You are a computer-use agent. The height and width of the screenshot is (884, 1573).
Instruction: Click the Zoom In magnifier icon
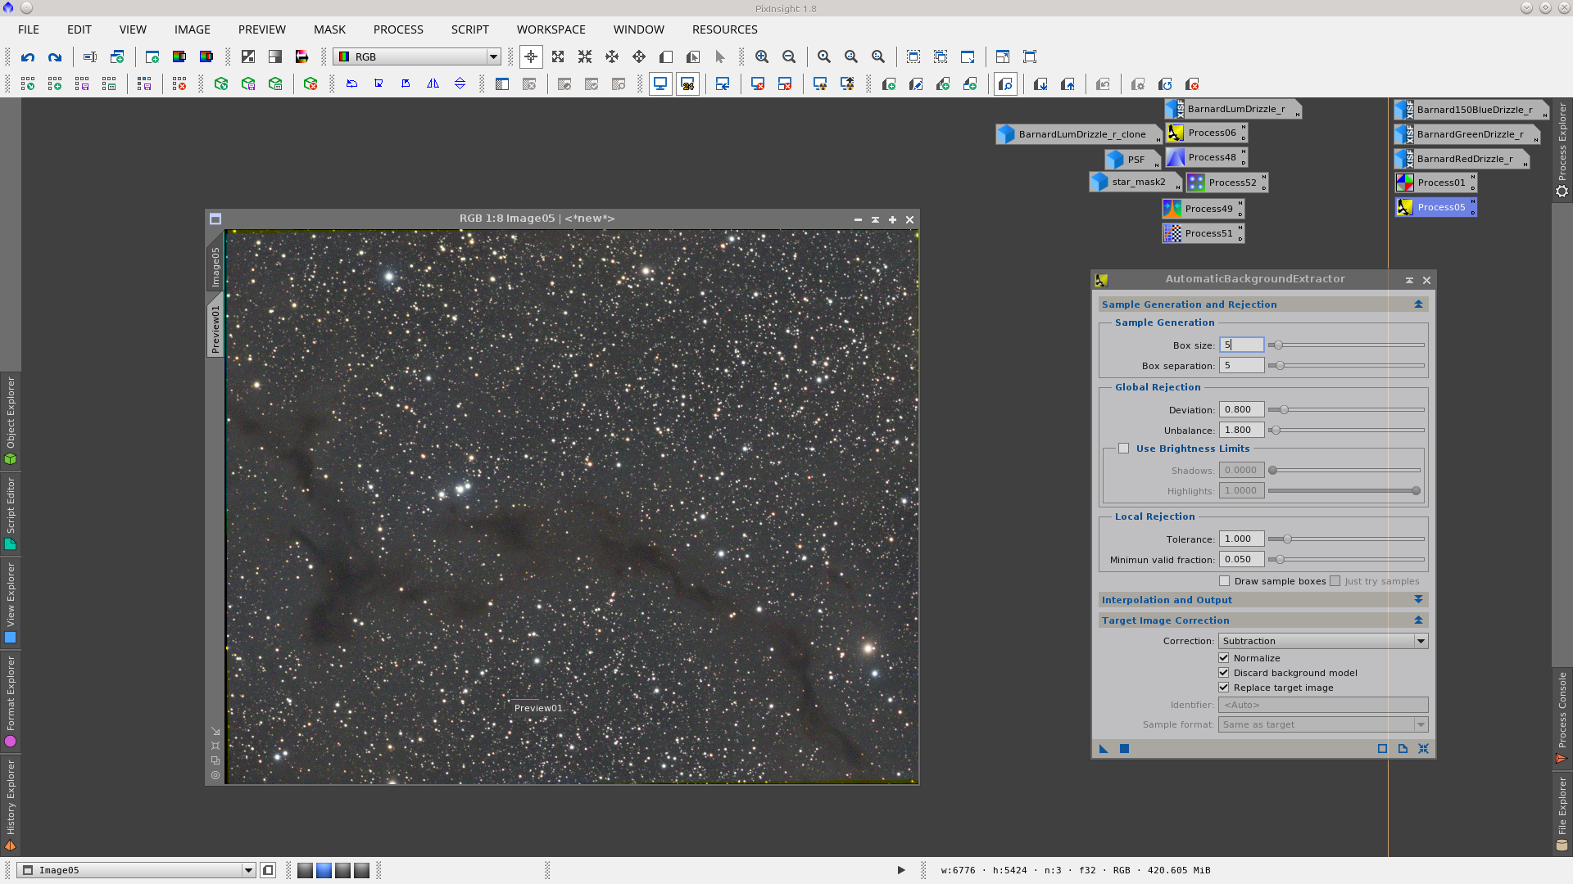coord(762,57)
